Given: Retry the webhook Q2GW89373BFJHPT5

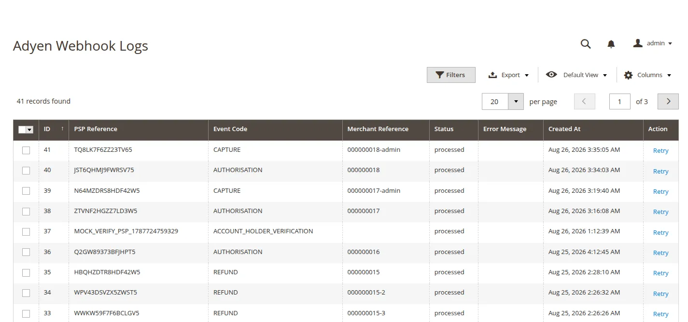Looking at the screenshot, I should click(660, 253).
